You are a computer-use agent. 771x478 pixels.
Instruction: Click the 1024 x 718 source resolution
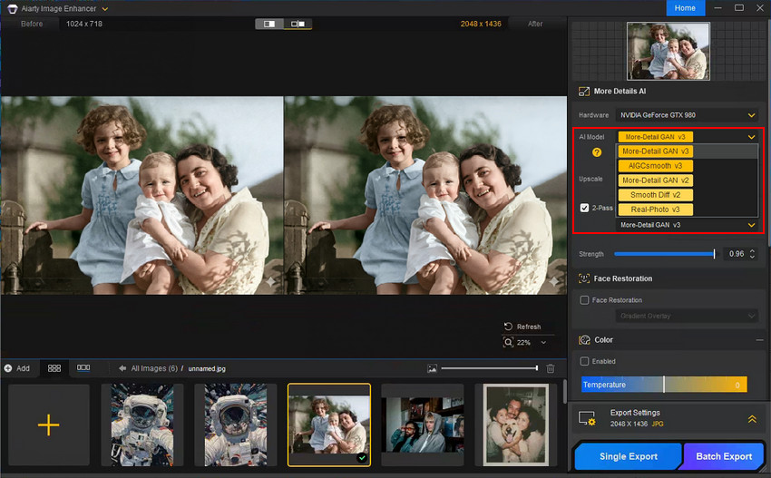[84, 24]
